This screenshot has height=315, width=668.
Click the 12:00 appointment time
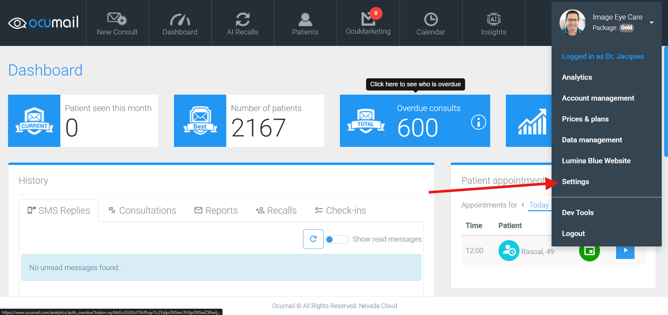pyautogui.click(x=475, y=251)
